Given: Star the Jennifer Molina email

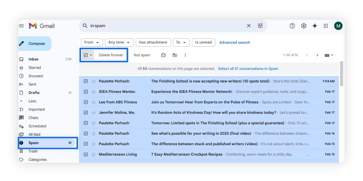Looking at the screenshot, I should [x=94, y=113].
